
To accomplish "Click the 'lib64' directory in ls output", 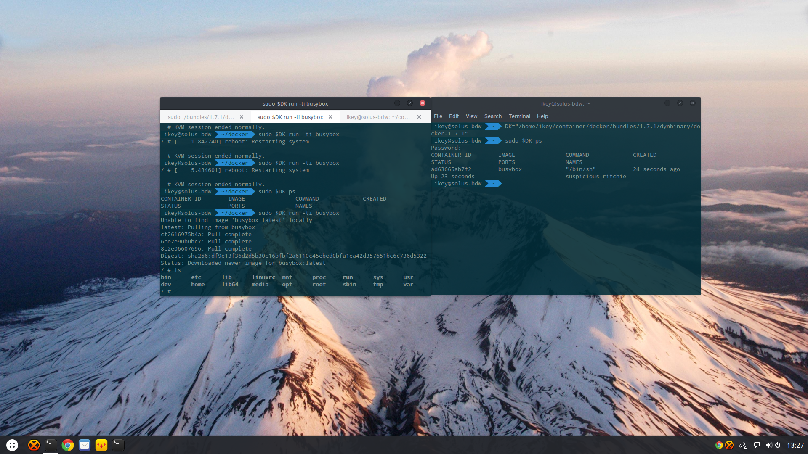I will [x=230, y=285].
